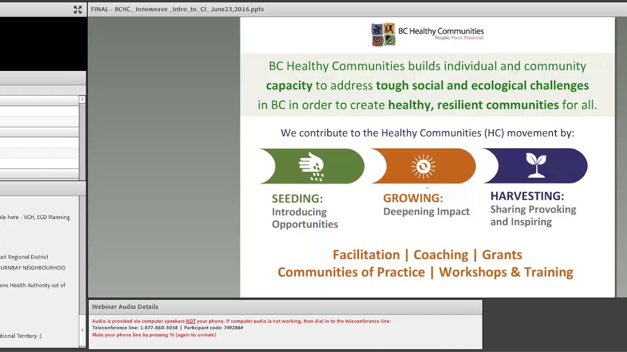Click the purple Harvesting plant icon

click(x=536, y=165)
